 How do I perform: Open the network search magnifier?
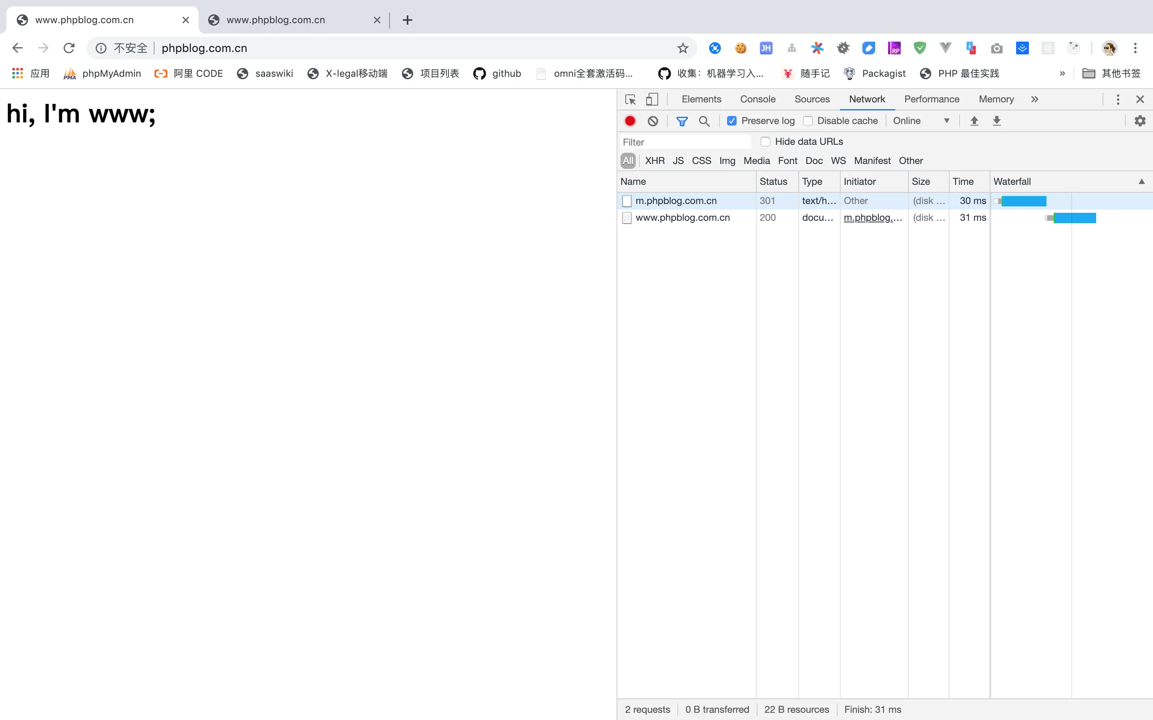(704, 121)
